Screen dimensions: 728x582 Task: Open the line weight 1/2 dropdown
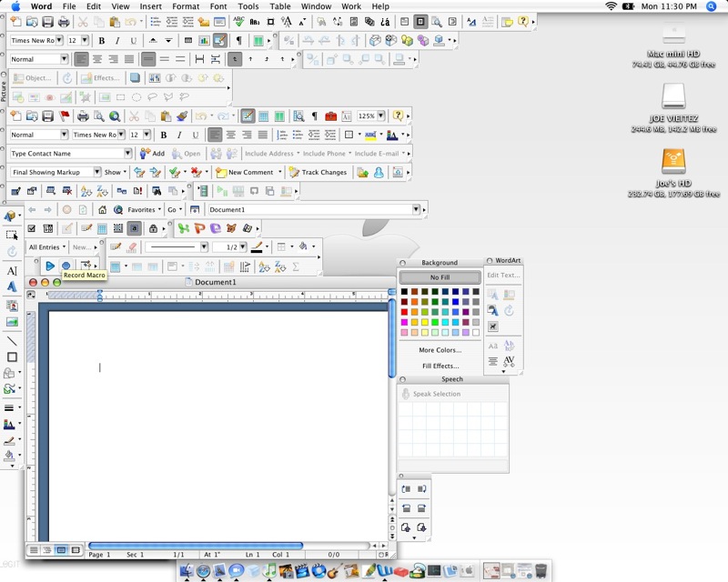point(243,247)
